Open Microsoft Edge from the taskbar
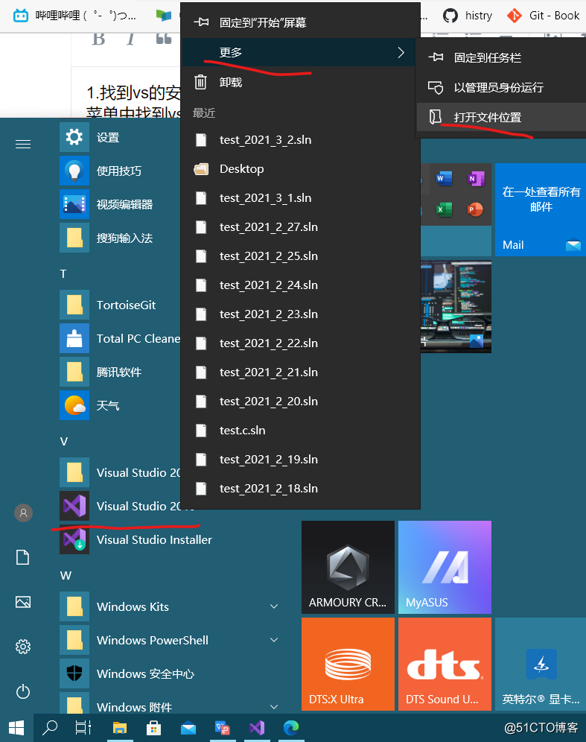586x742 pixels. pyautogui.click(x=291, y=728)
